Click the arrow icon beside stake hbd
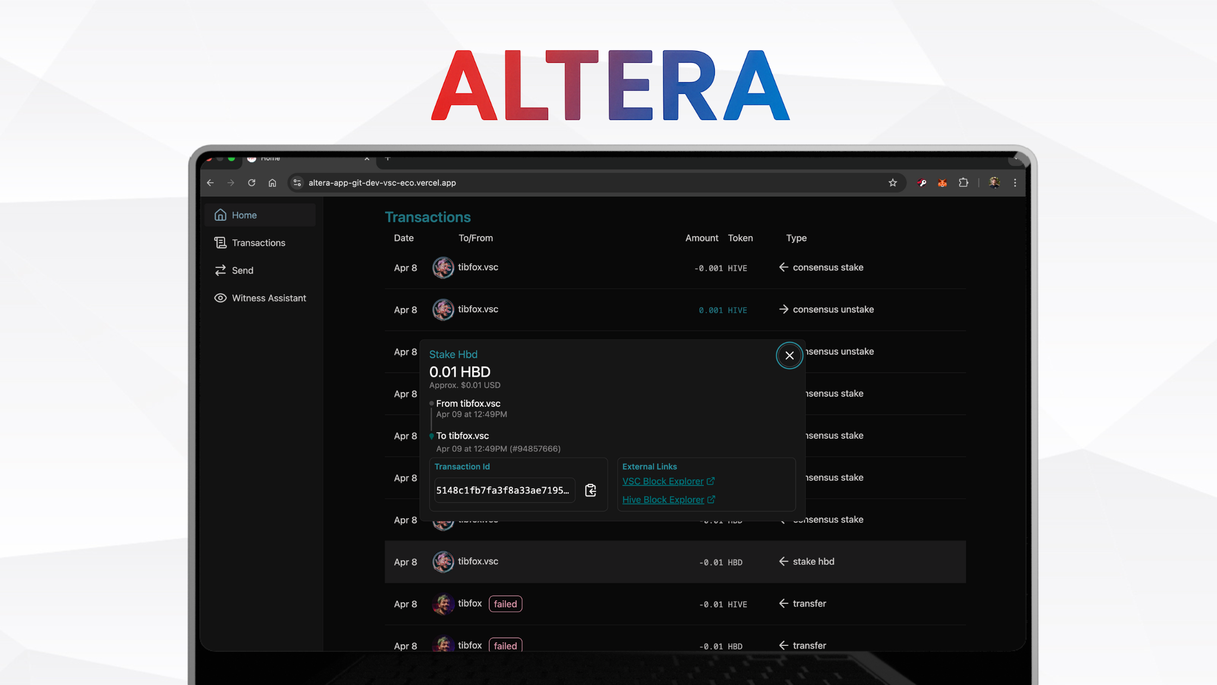 coord(783,562)
